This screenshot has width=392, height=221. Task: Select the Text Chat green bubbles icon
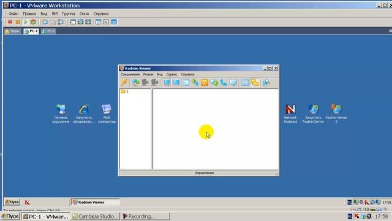tap(214, 82)
